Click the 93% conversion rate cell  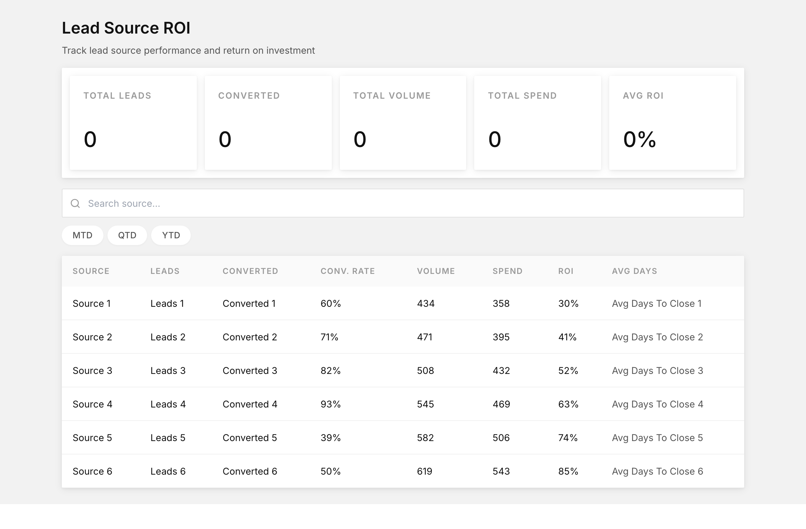coord(330,404)
